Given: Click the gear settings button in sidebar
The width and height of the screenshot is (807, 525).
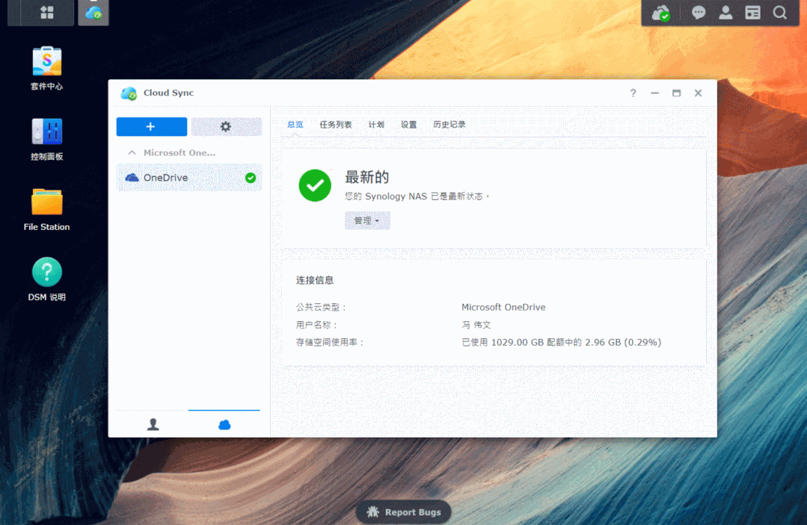Looking at the screenshot, I should 226,127.
